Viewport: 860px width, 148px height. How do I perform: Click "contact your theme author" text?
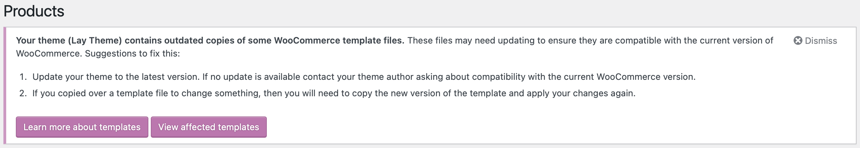[358, 77]
